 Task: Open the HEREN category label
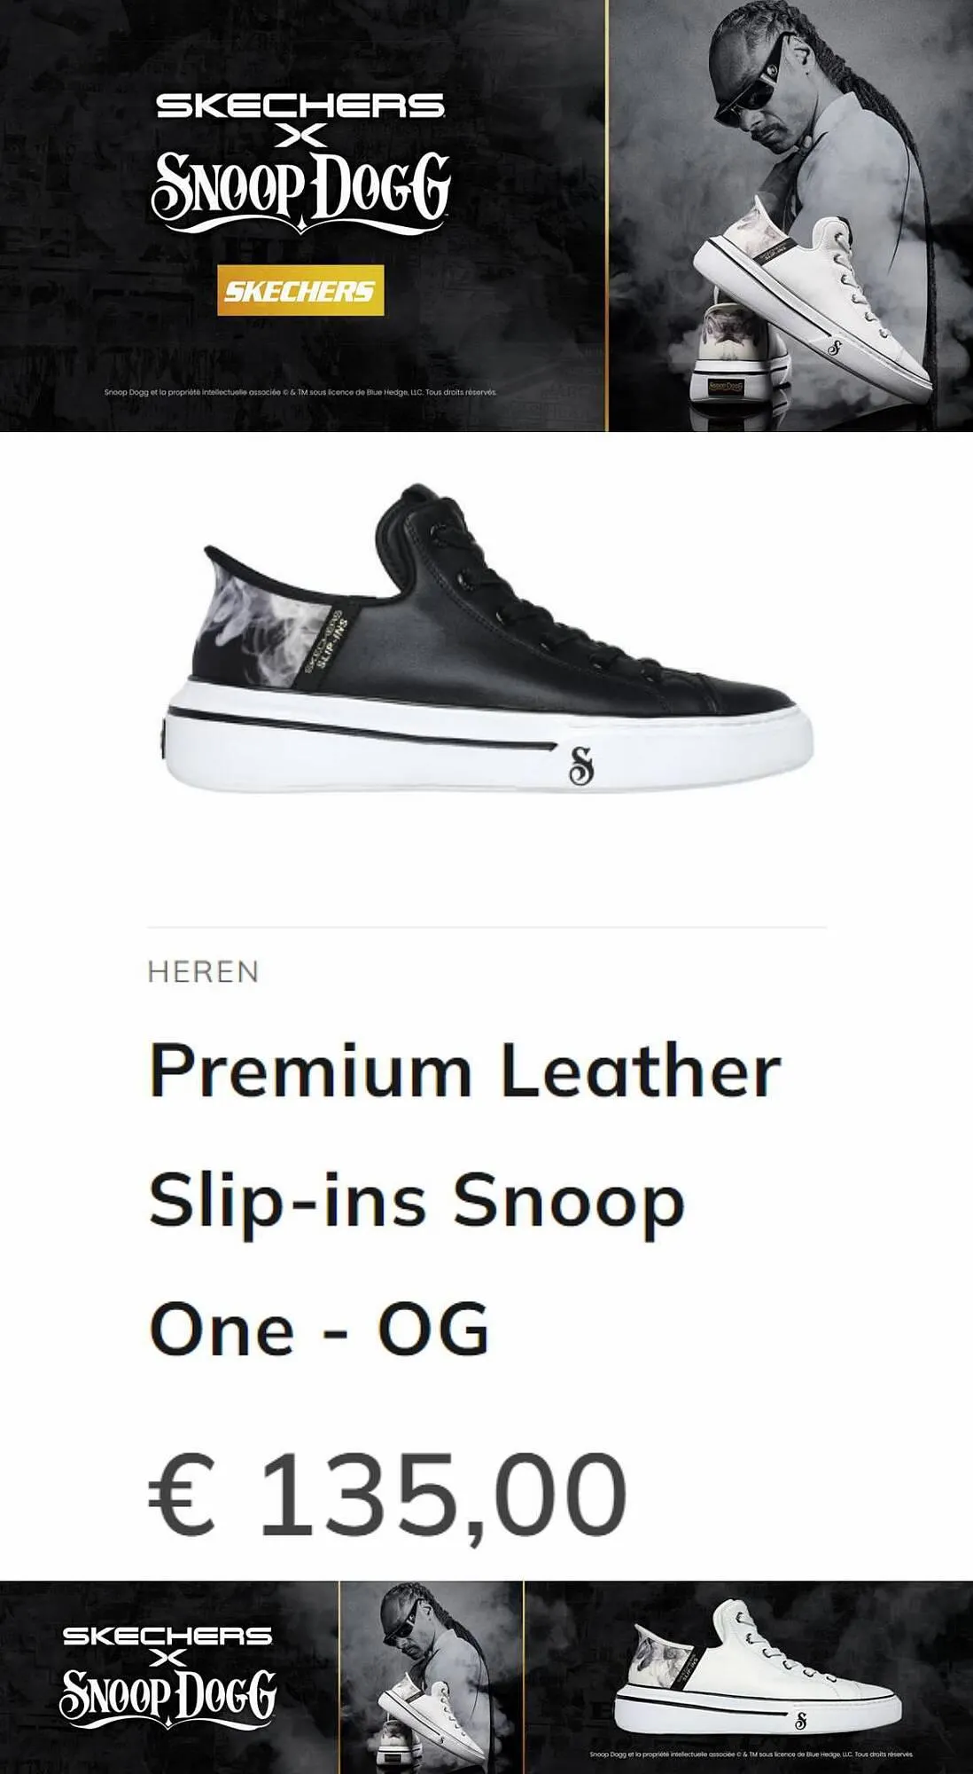pyautogui.click(x=203, y=972)
